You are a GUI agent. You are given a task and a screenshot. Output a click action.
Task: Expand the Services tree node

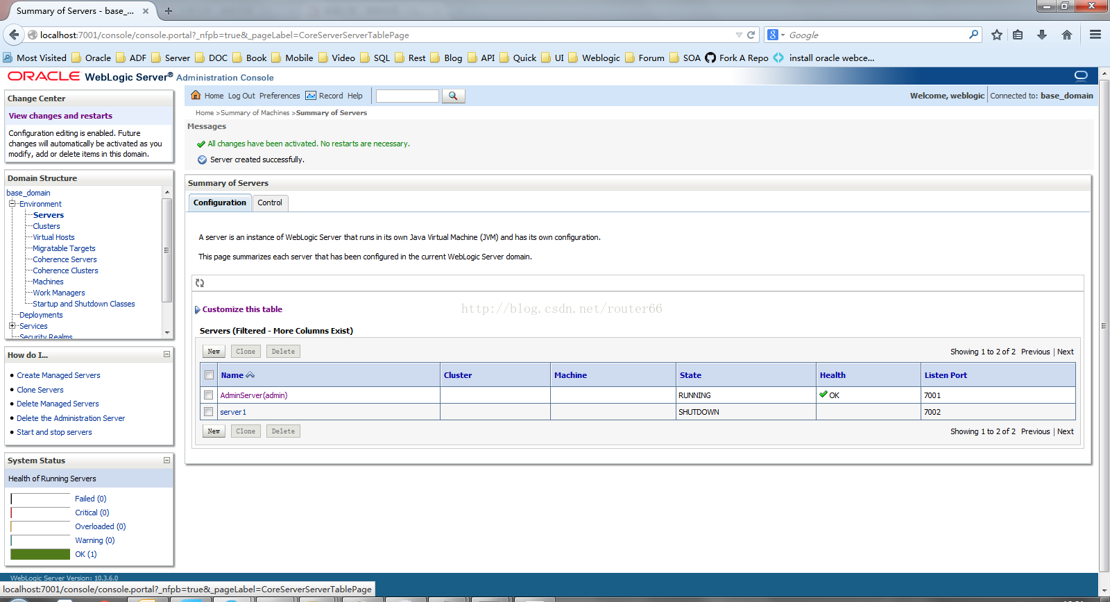(x=12, y=326)
